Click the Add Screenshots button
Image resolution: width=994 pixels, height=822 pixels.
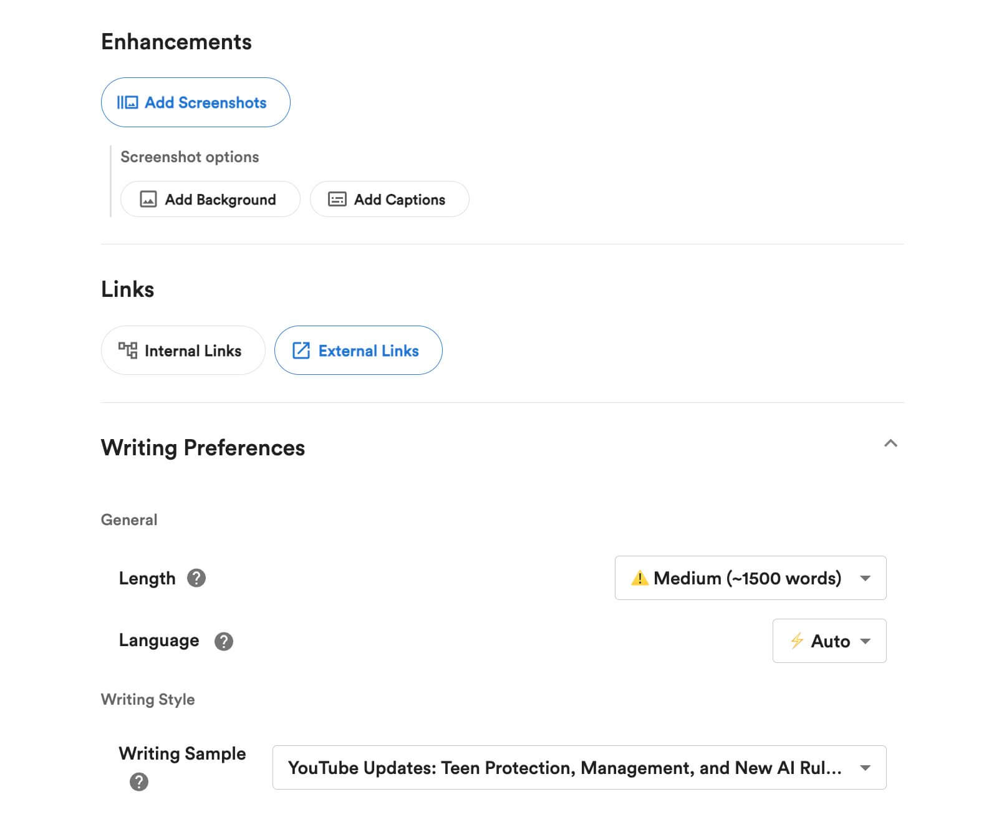tap(195, 102)
